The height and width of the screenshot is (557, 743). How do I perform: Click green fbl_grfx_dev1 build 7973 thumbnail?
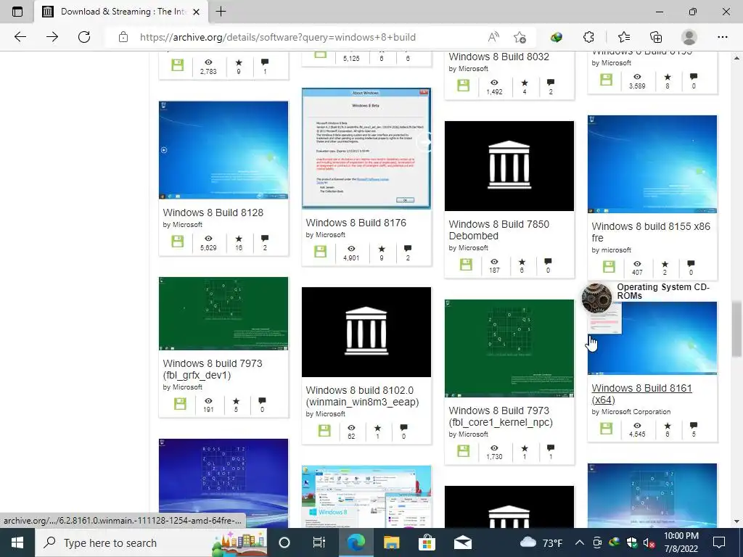[x=223, y=313]
